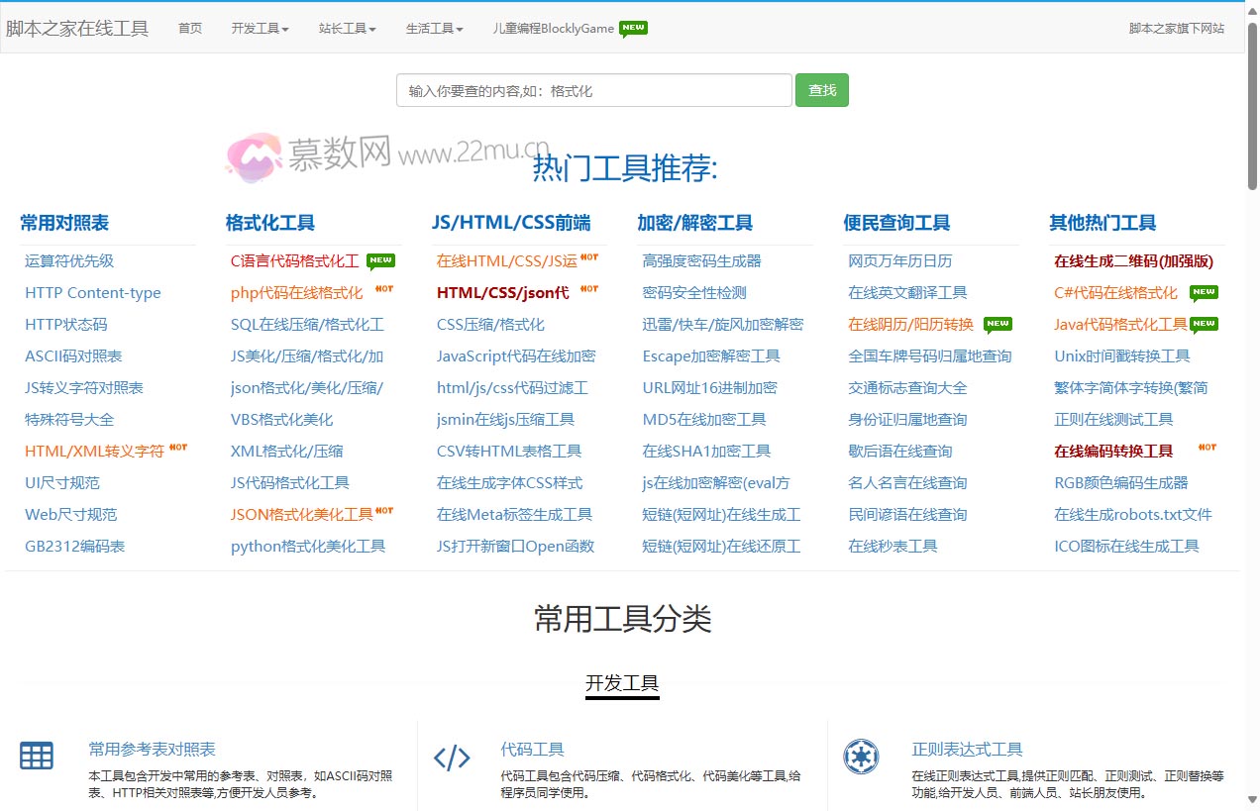Screen dimensions: 1260x811
Task: Click the green 查找 search button
Action: 821,89
